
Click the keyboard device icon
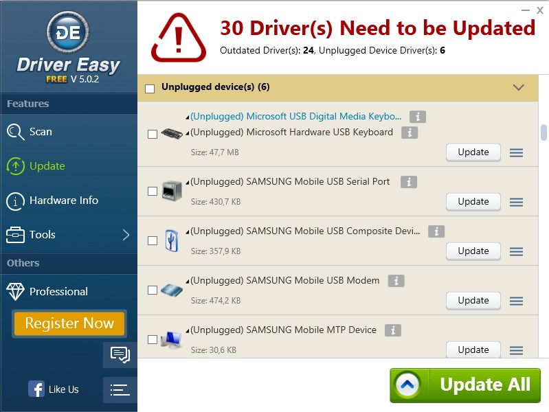tap(172, 134)
